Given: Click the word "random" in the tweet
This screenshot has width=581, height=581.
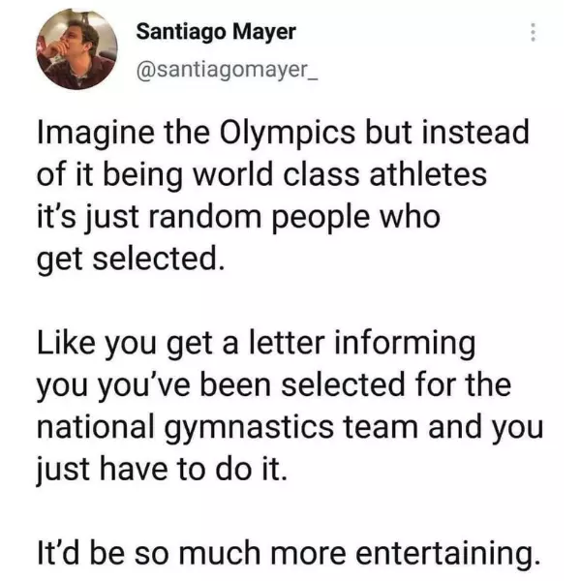Looking at the screenshot, I should [x=207, y=217].
